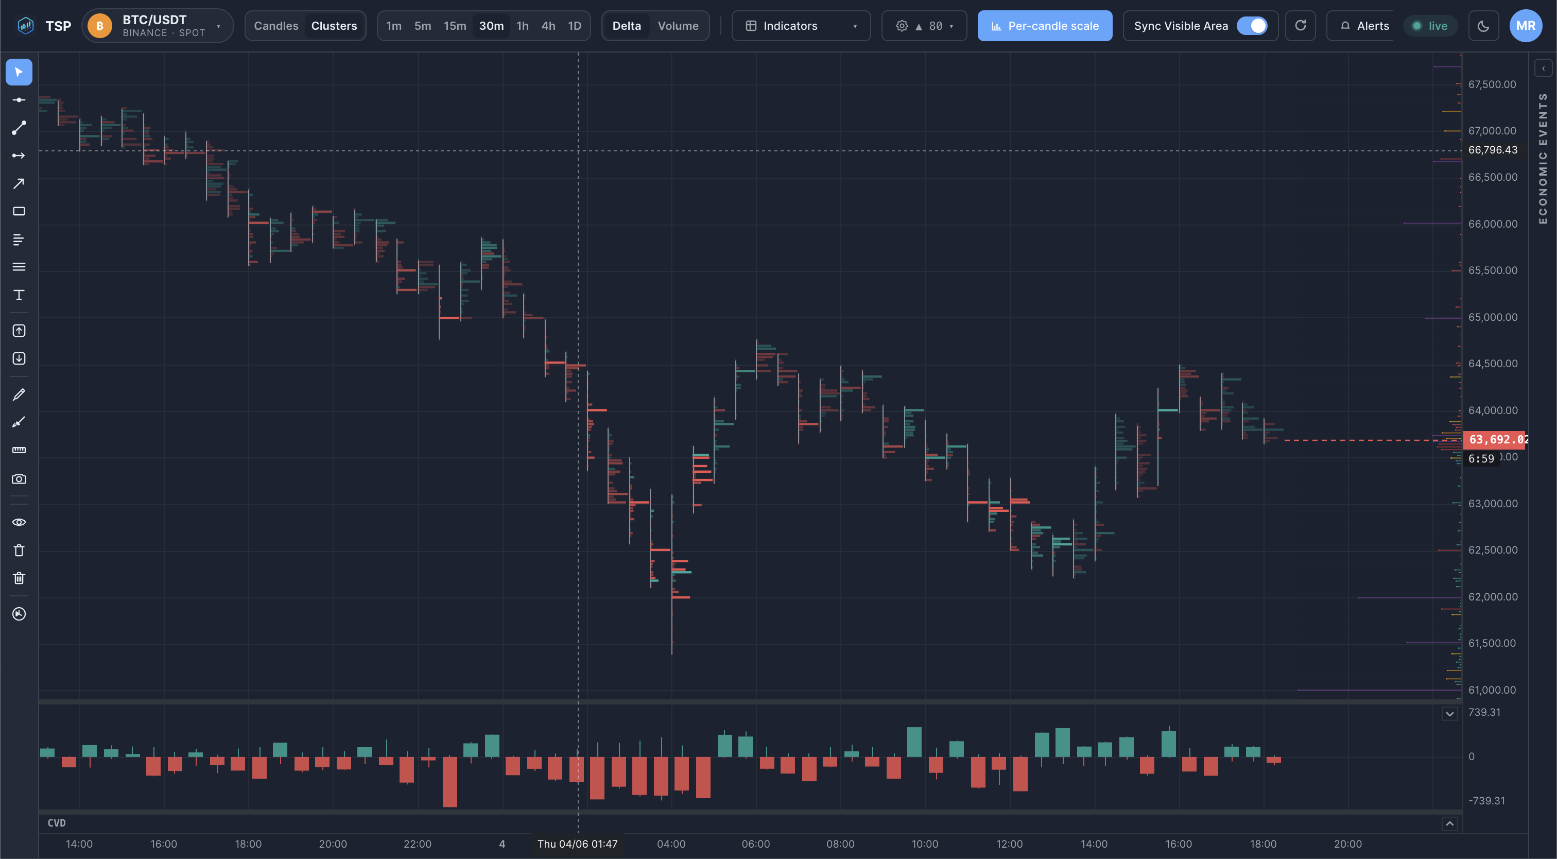Select the 1D timeframe
This screenshot has height=859, width=1557.
[x=574, y=25]
